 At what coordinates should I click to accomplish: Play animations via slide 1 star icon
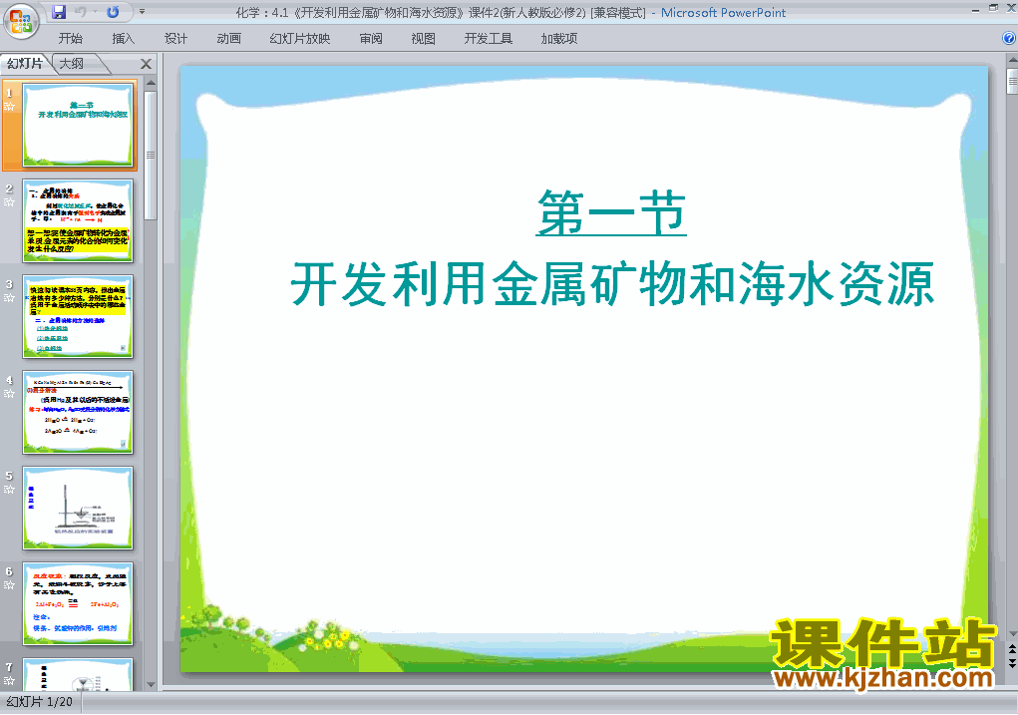(x=9, y=107)
